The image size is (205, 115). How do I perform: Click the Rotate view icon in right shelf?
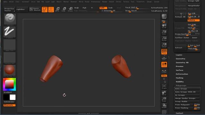tap(164, 106)
